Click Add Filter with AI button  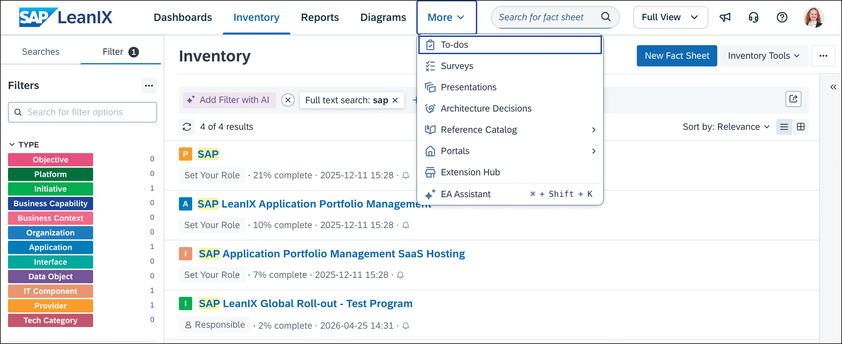pos(229,100)
